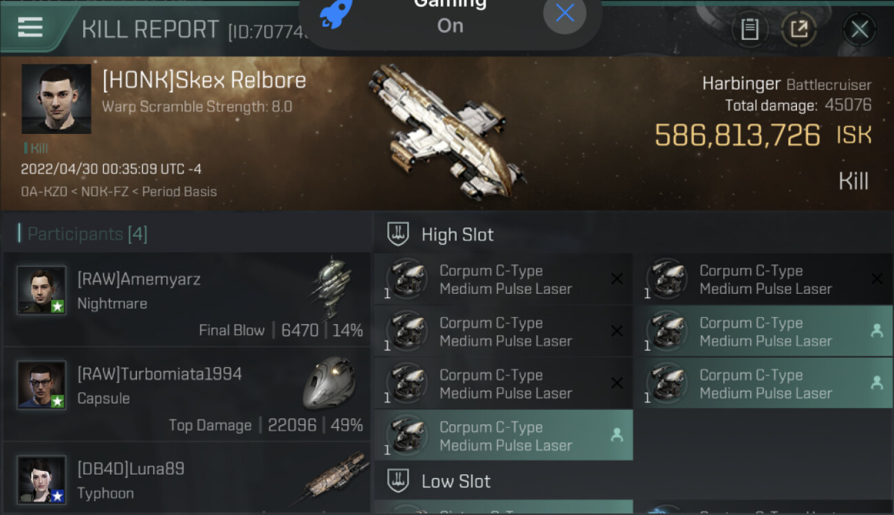The height and width of the screenshot is (515, 894).
Task: Copy kill report with the clipboard icon
Action: click(x=750, y=29)
